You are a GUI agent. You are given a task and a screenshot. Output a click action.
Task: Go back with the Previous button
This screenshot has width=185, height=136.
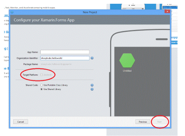[143, 122]
